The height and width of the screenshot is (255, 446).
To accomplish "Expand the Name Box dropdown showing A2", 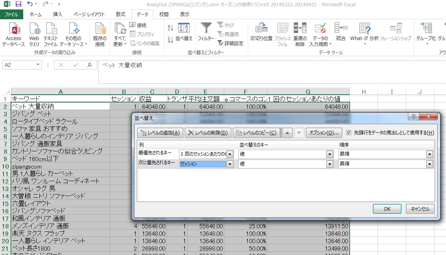I will pyautogui.click(x=38, y=65).
